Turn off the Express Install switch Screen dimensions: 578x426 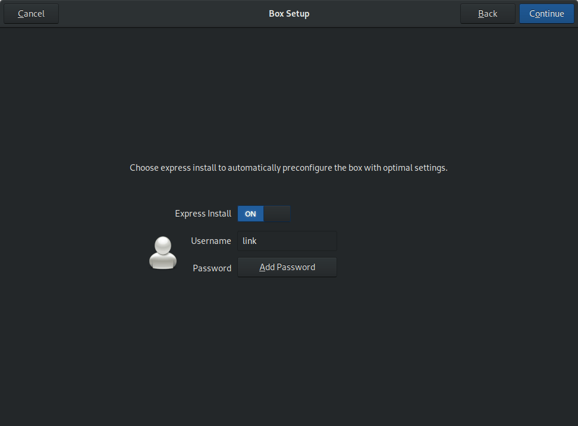point(264,214)
